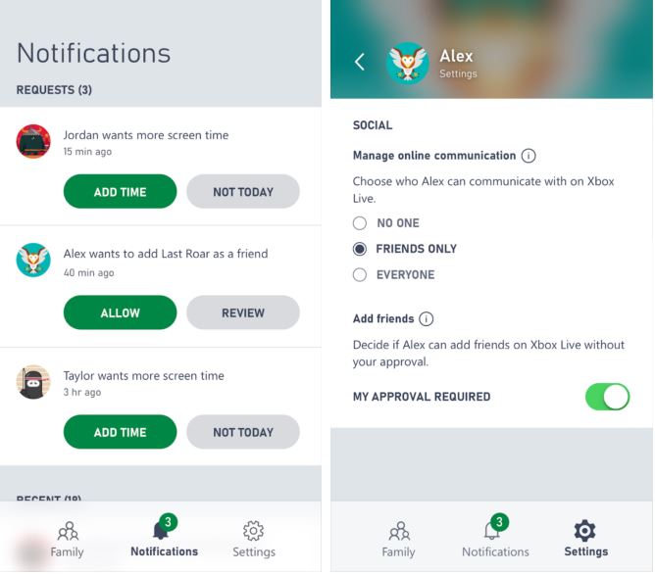Toggle the My Approval Required switch
This screenshot has width=655, height=574.
[x=607, y=397]
